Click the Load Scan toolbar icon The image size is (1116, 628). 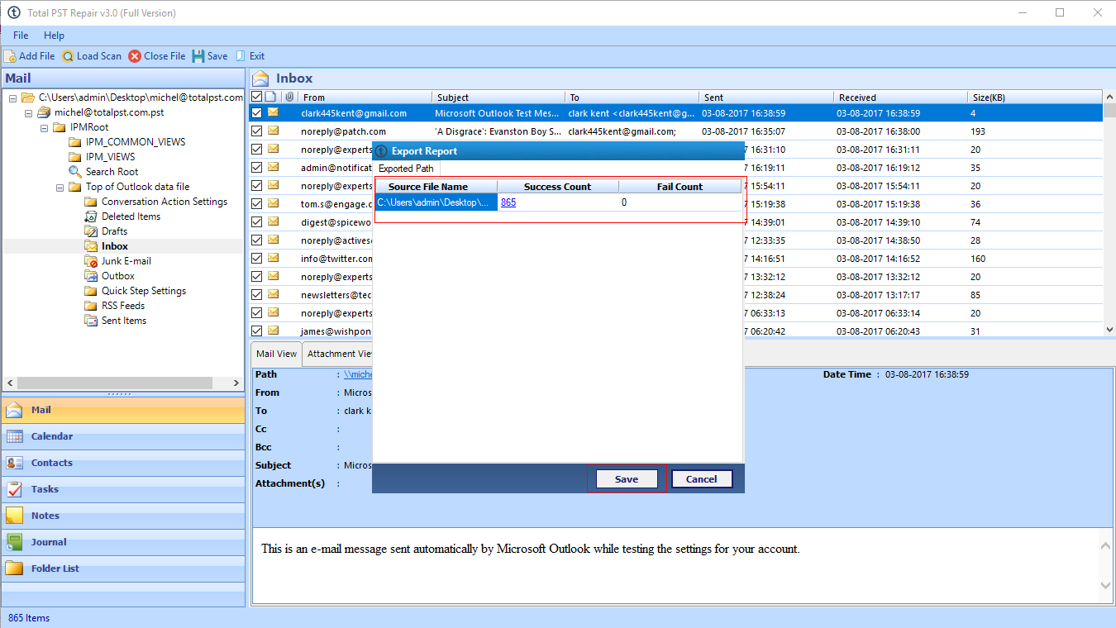pyautogui.click(x=68, y=56)
